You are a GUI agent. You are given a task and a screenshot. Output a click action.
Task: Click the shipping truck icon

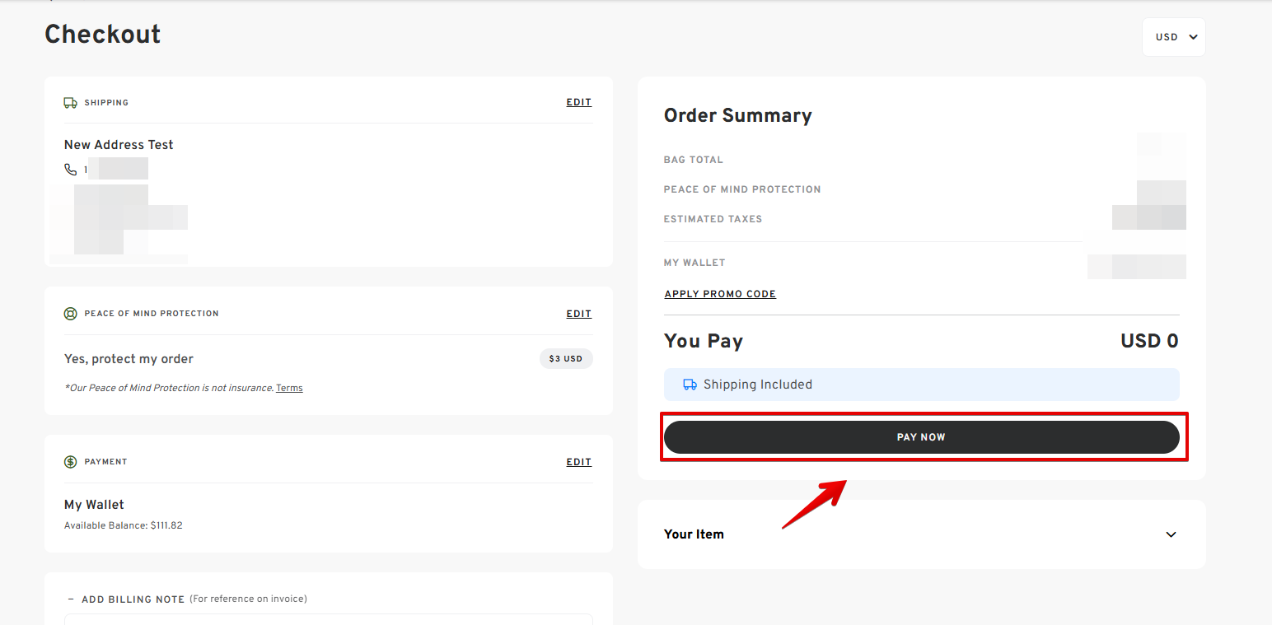(x=70, y=103)
